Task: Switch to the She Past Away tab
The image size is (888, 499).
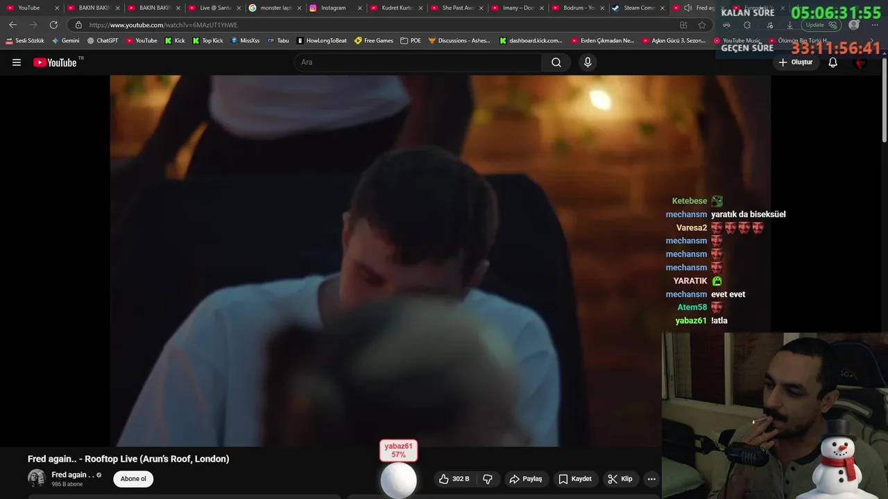Action: pos(454,8)
